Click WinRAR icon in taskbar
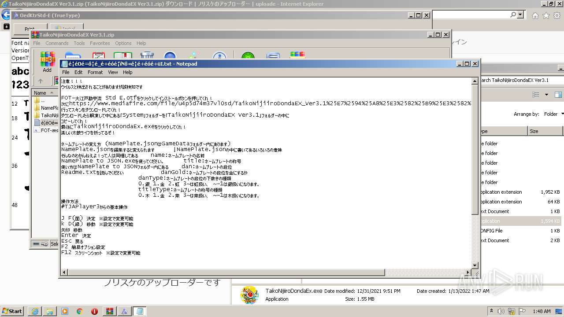Image resolution: width=564 pixels, height=317 pixels. [110, 311]
